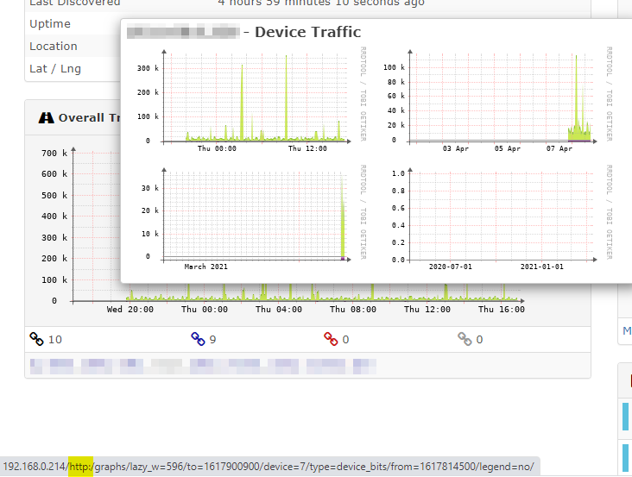Viewport: 632px width, 477px height.
Task: Click the blurred port names list
Action: (203, 365)
